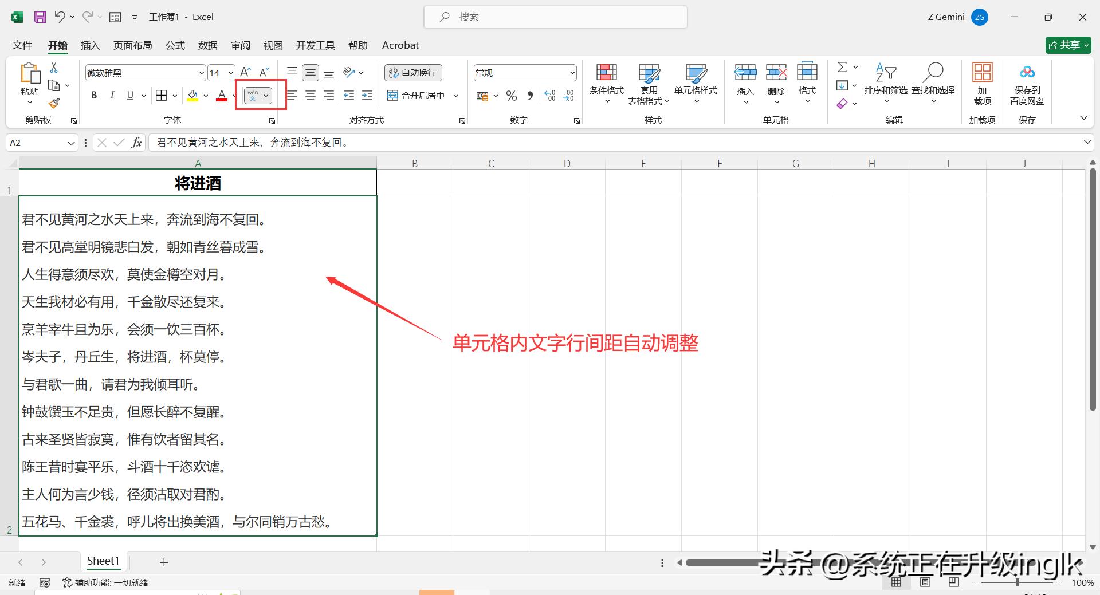Switch to the 插入 ribbon tab
This screenshot has width=1100, height=595.
pos(90,45)
